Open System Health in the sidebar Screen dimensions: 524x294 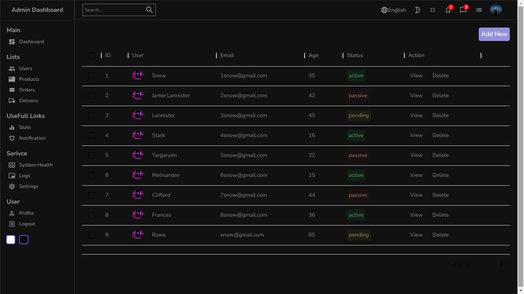(x=36, y=165)
